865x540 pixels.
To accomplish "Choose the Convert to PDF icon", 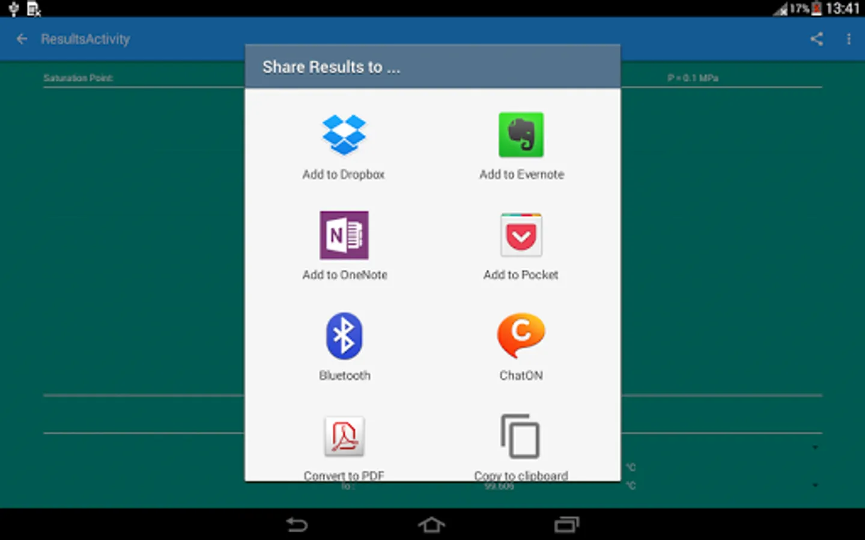I will [344, 436].
